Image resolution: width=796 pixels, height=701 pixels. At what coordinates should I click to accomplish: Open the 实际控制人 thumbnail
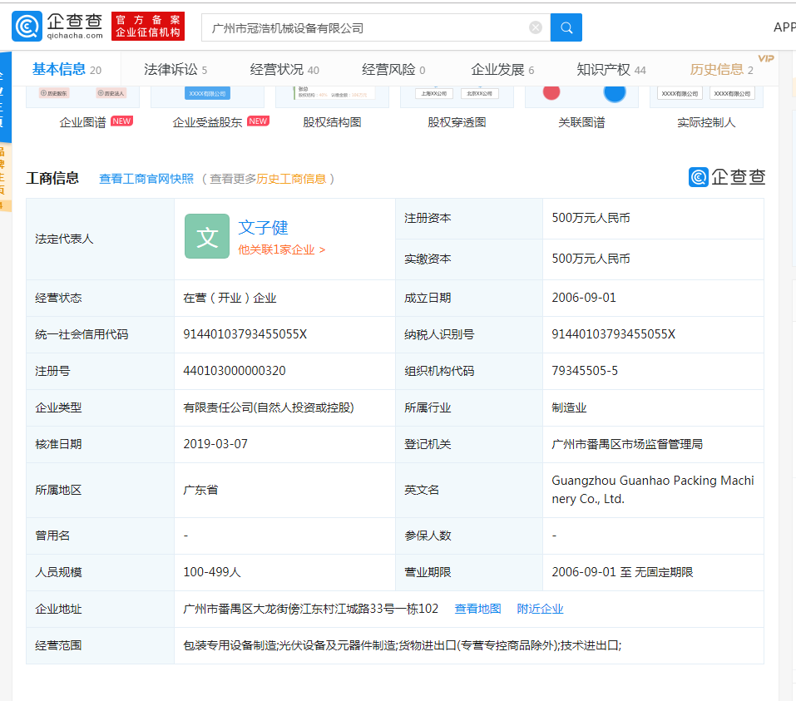pos(706,96)
